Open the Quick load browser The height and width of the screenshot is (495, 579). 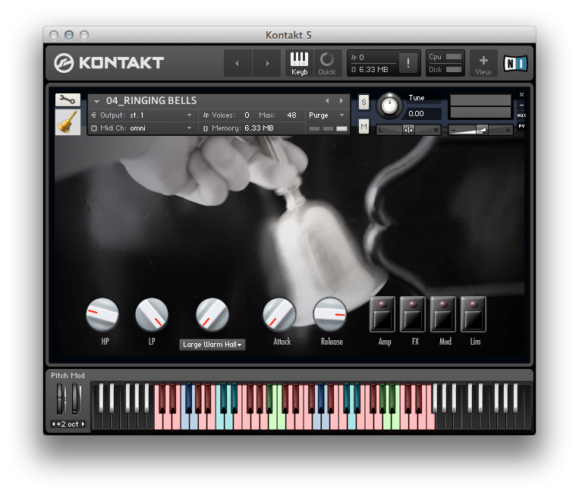click(x=327, y=64)
